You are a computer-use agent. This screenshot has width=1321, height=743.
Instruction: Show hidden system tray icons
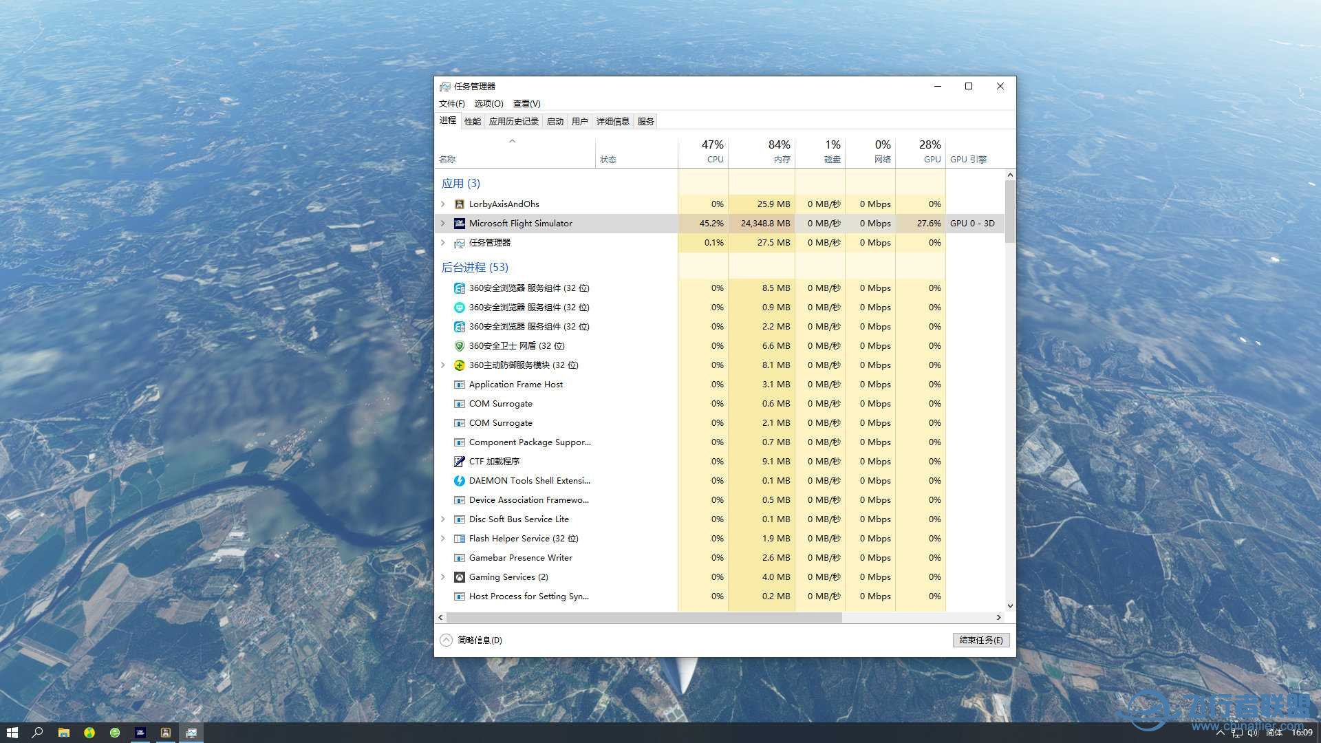(x=1221, y=733)
